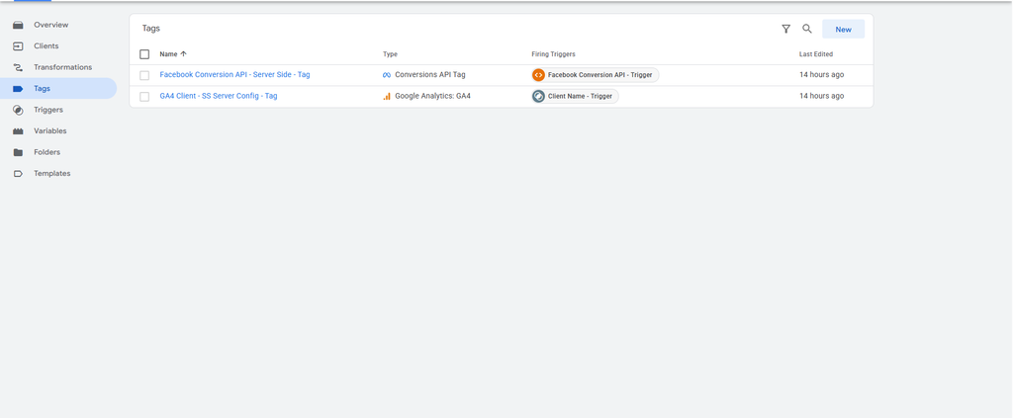
Task: Open Triggers in the sidebar
Action: [x=48, y=111]
